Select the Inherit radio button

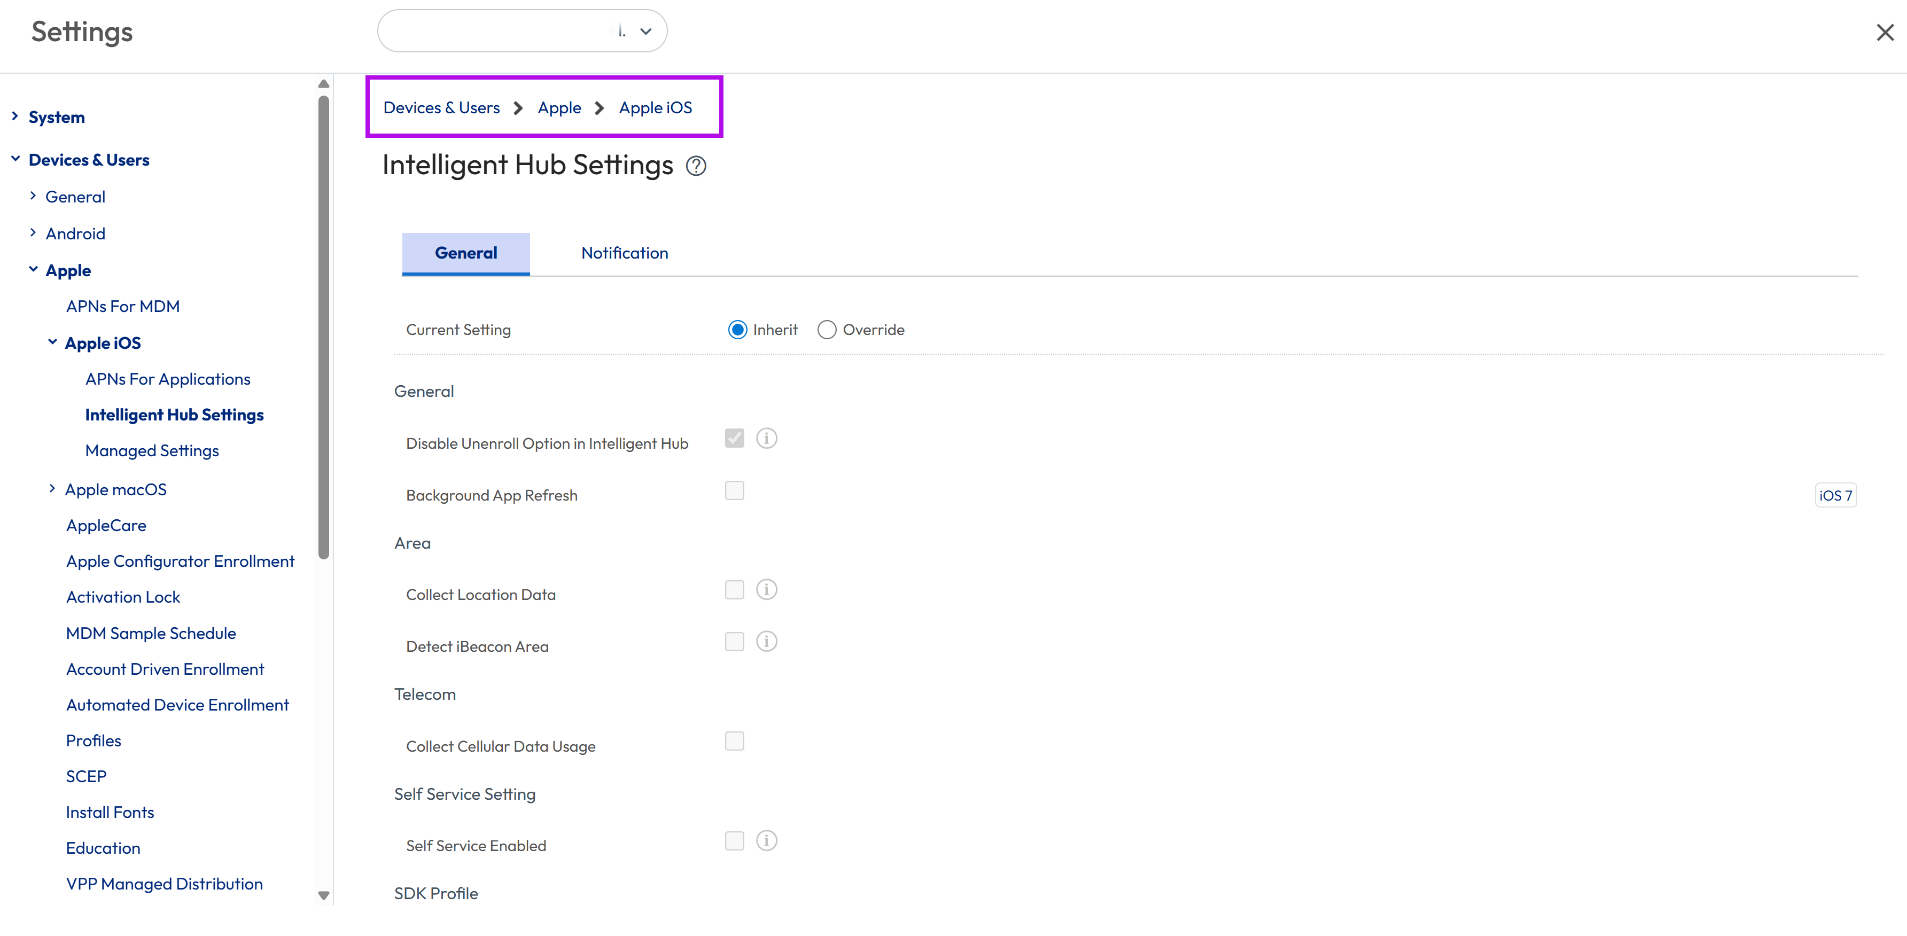click(x=737, y=330)
